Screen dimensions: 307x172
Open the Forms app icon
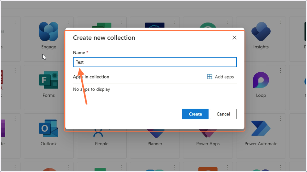49,80
